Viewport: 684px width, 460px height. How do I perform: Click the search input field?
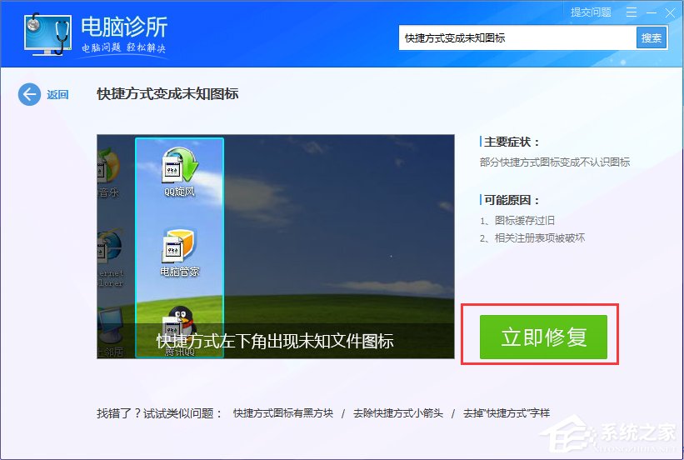click(x=517, y=38)
